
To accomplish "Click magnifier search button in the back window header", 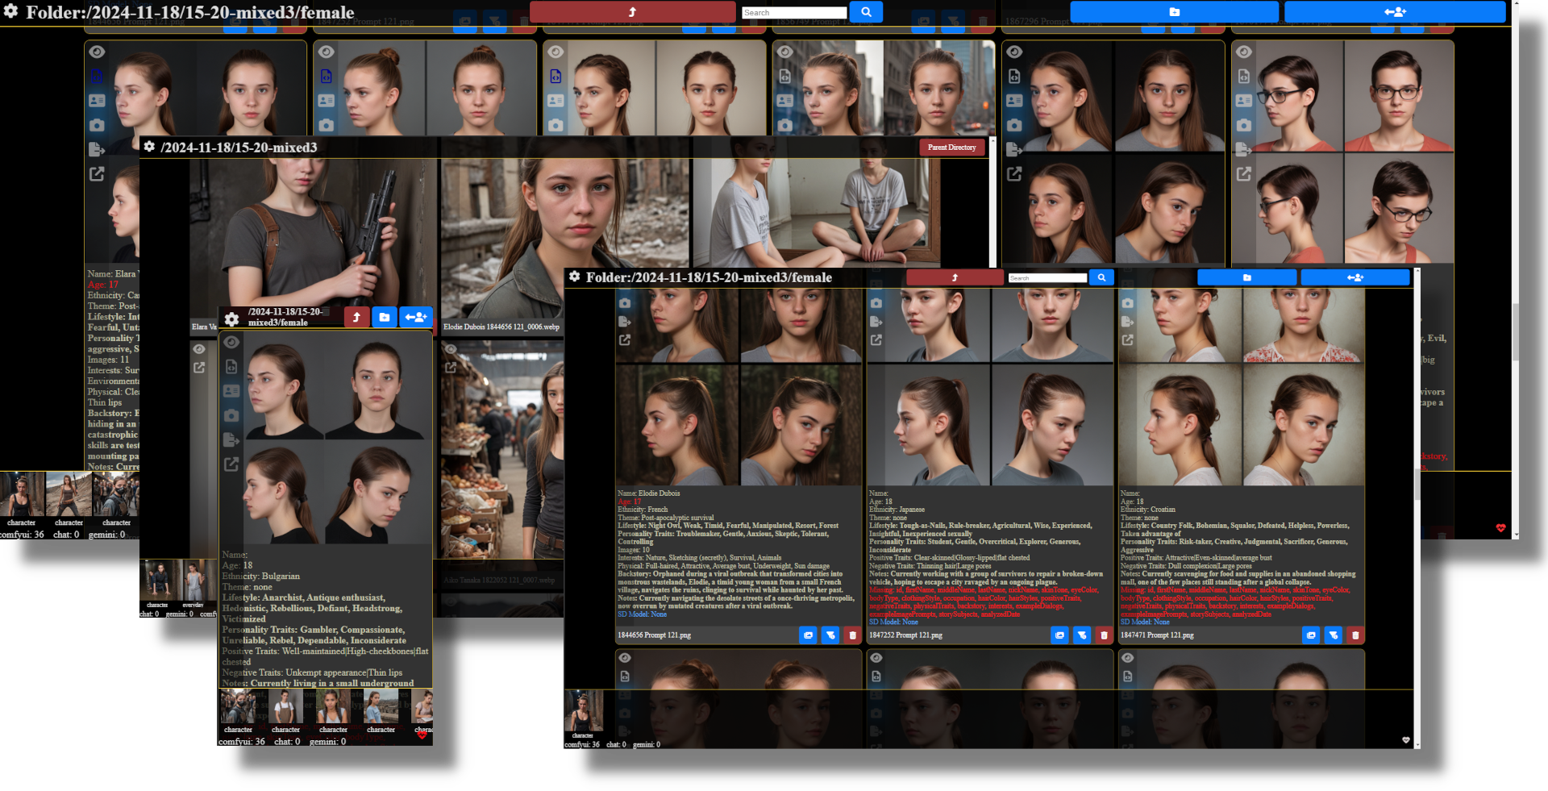I will [866, 11].
